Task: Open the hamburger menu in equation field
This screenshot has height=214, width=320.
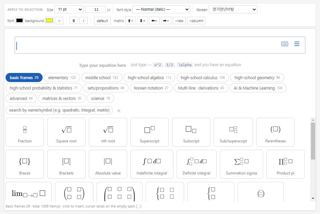Action: 297,44
